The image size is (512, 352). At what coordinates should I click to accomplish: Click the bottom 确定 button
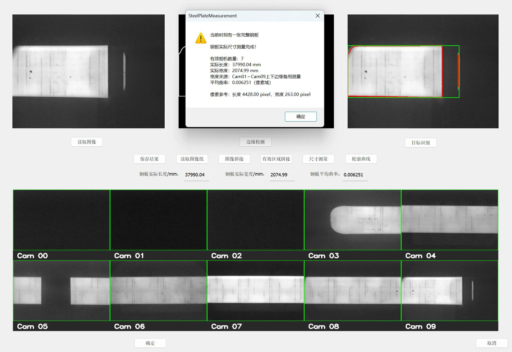150,343
